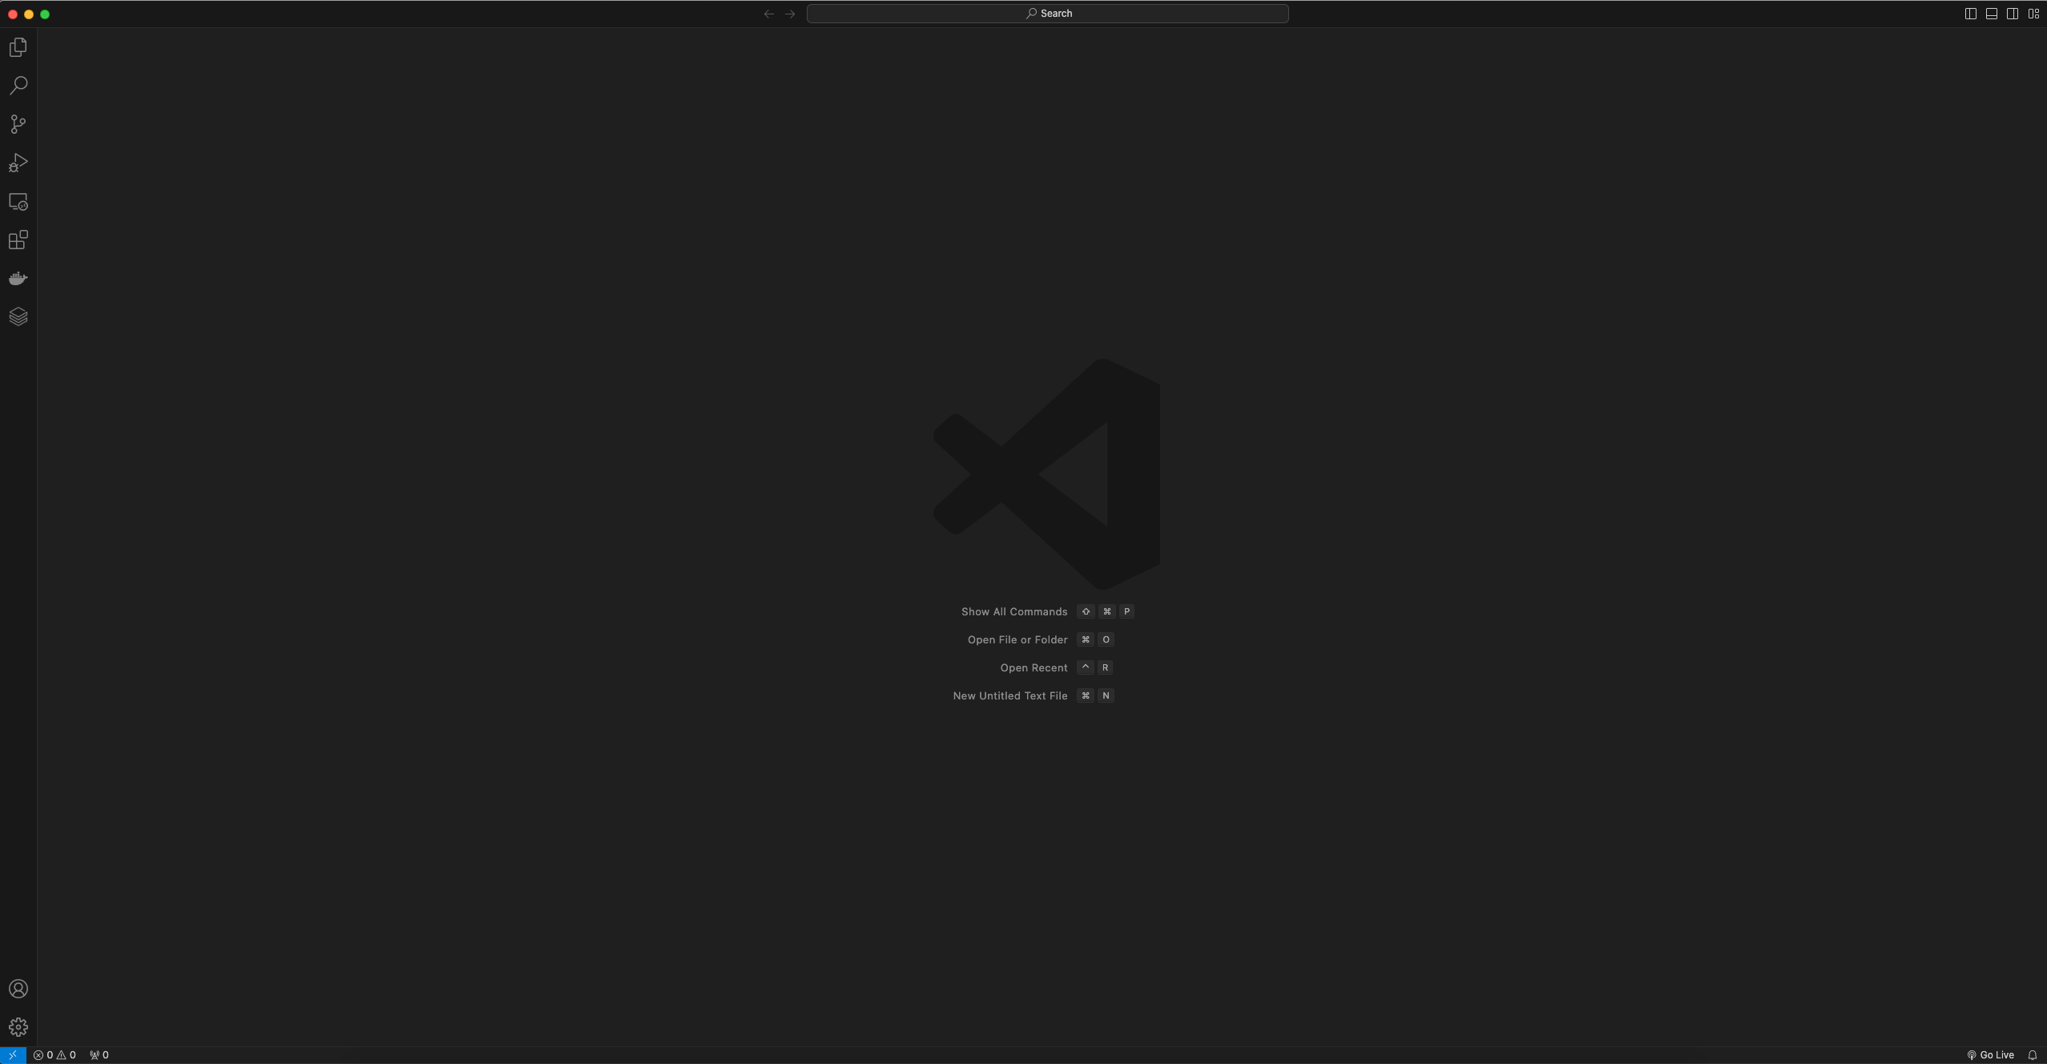The width and height of the screenshot is (2047, 1064).
Task: Open the Customize Layout control
Action: 2033,14
